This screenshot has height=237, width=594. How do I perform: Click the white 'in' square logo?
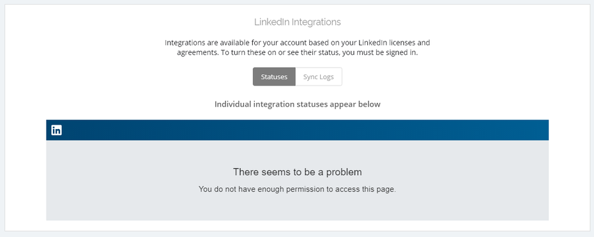pos(56,130)
